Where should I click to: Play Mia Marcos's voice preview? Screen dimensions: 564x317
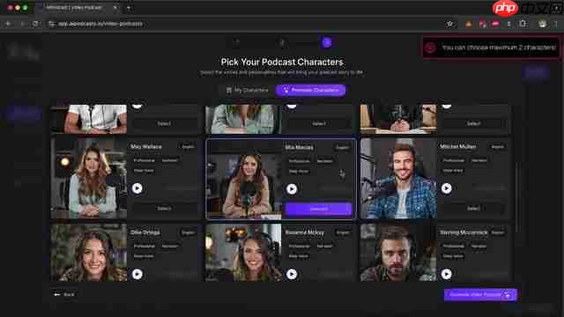(292, 189)
